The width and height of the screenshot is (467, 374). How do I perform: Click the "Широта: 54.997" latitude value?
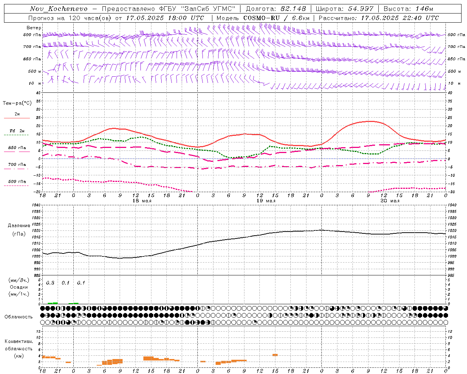(344, 9)
